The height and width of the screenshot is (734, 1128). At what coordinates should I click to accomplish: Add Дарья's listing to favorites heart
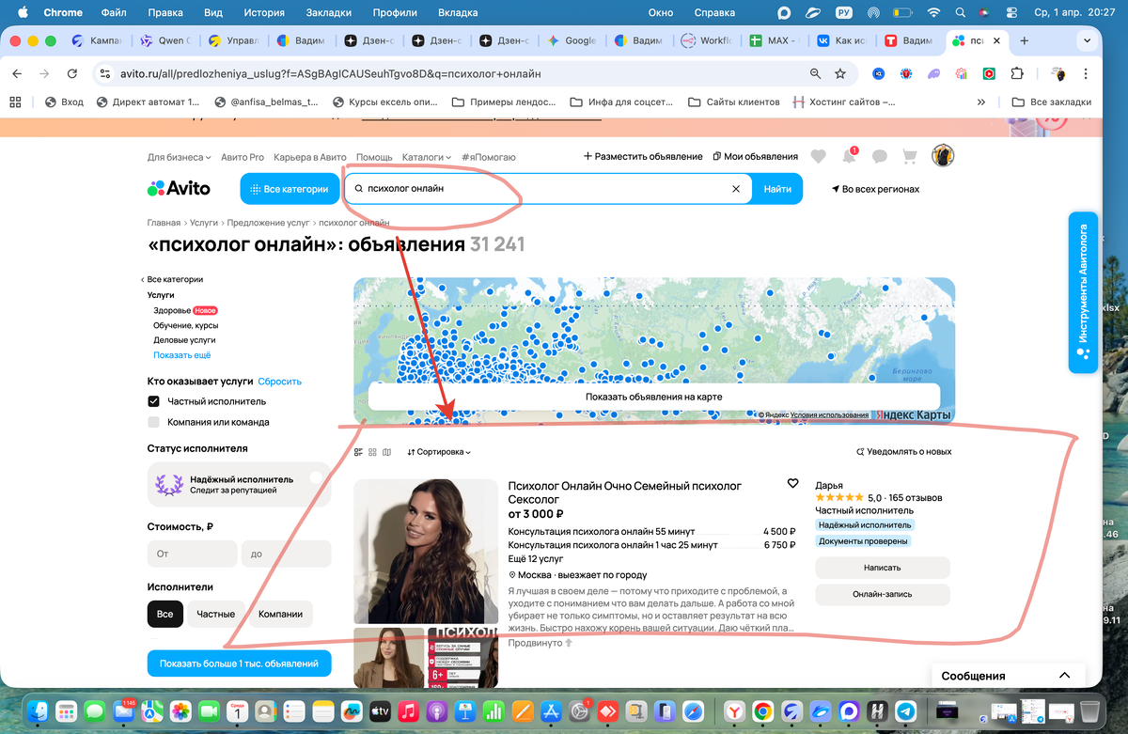coord(792,483)
